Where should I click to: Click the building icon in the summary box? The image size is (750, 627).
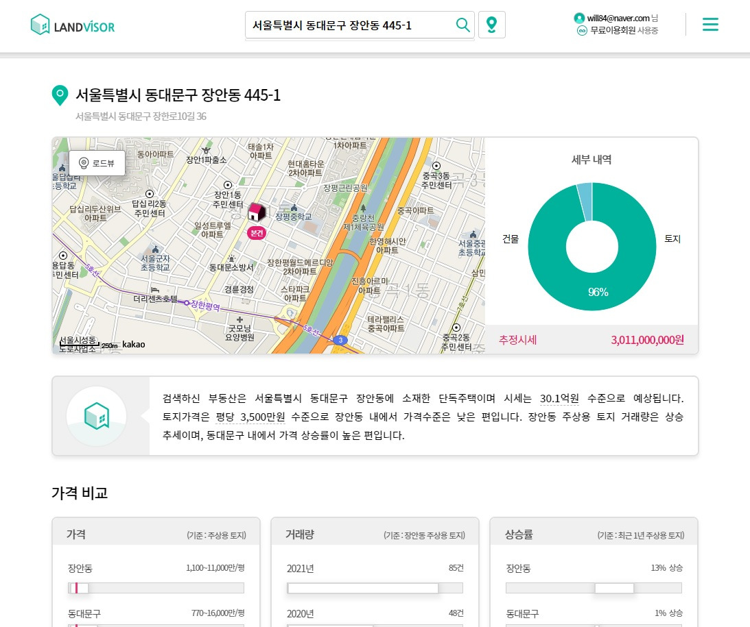click(96, 415)
